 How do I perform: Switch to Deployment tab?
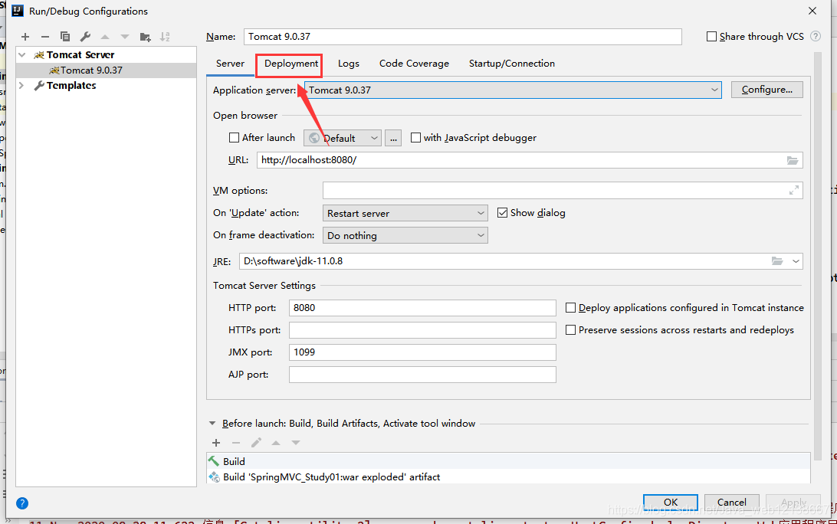point(291,64)
